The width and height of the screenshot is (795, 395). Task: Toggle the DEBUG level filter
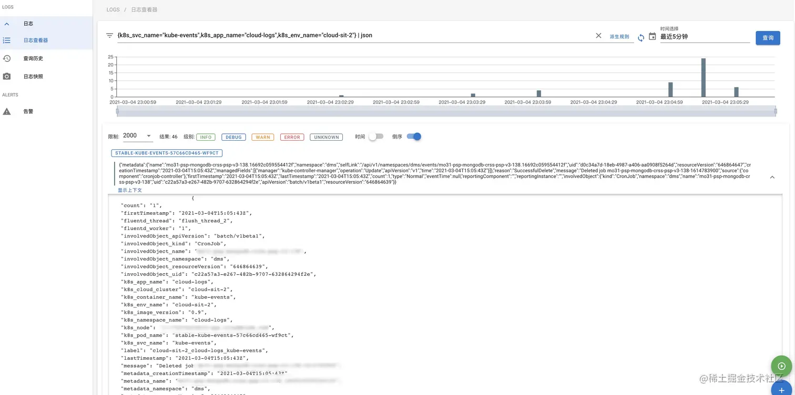pyautogui.click(x=233, y=137)
